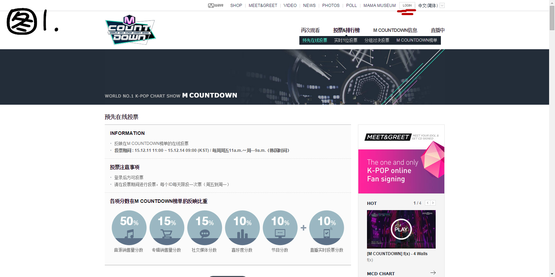Click the 社交媒体分数 label
This screenshot has width=555, height=277.
pos(204,250)
